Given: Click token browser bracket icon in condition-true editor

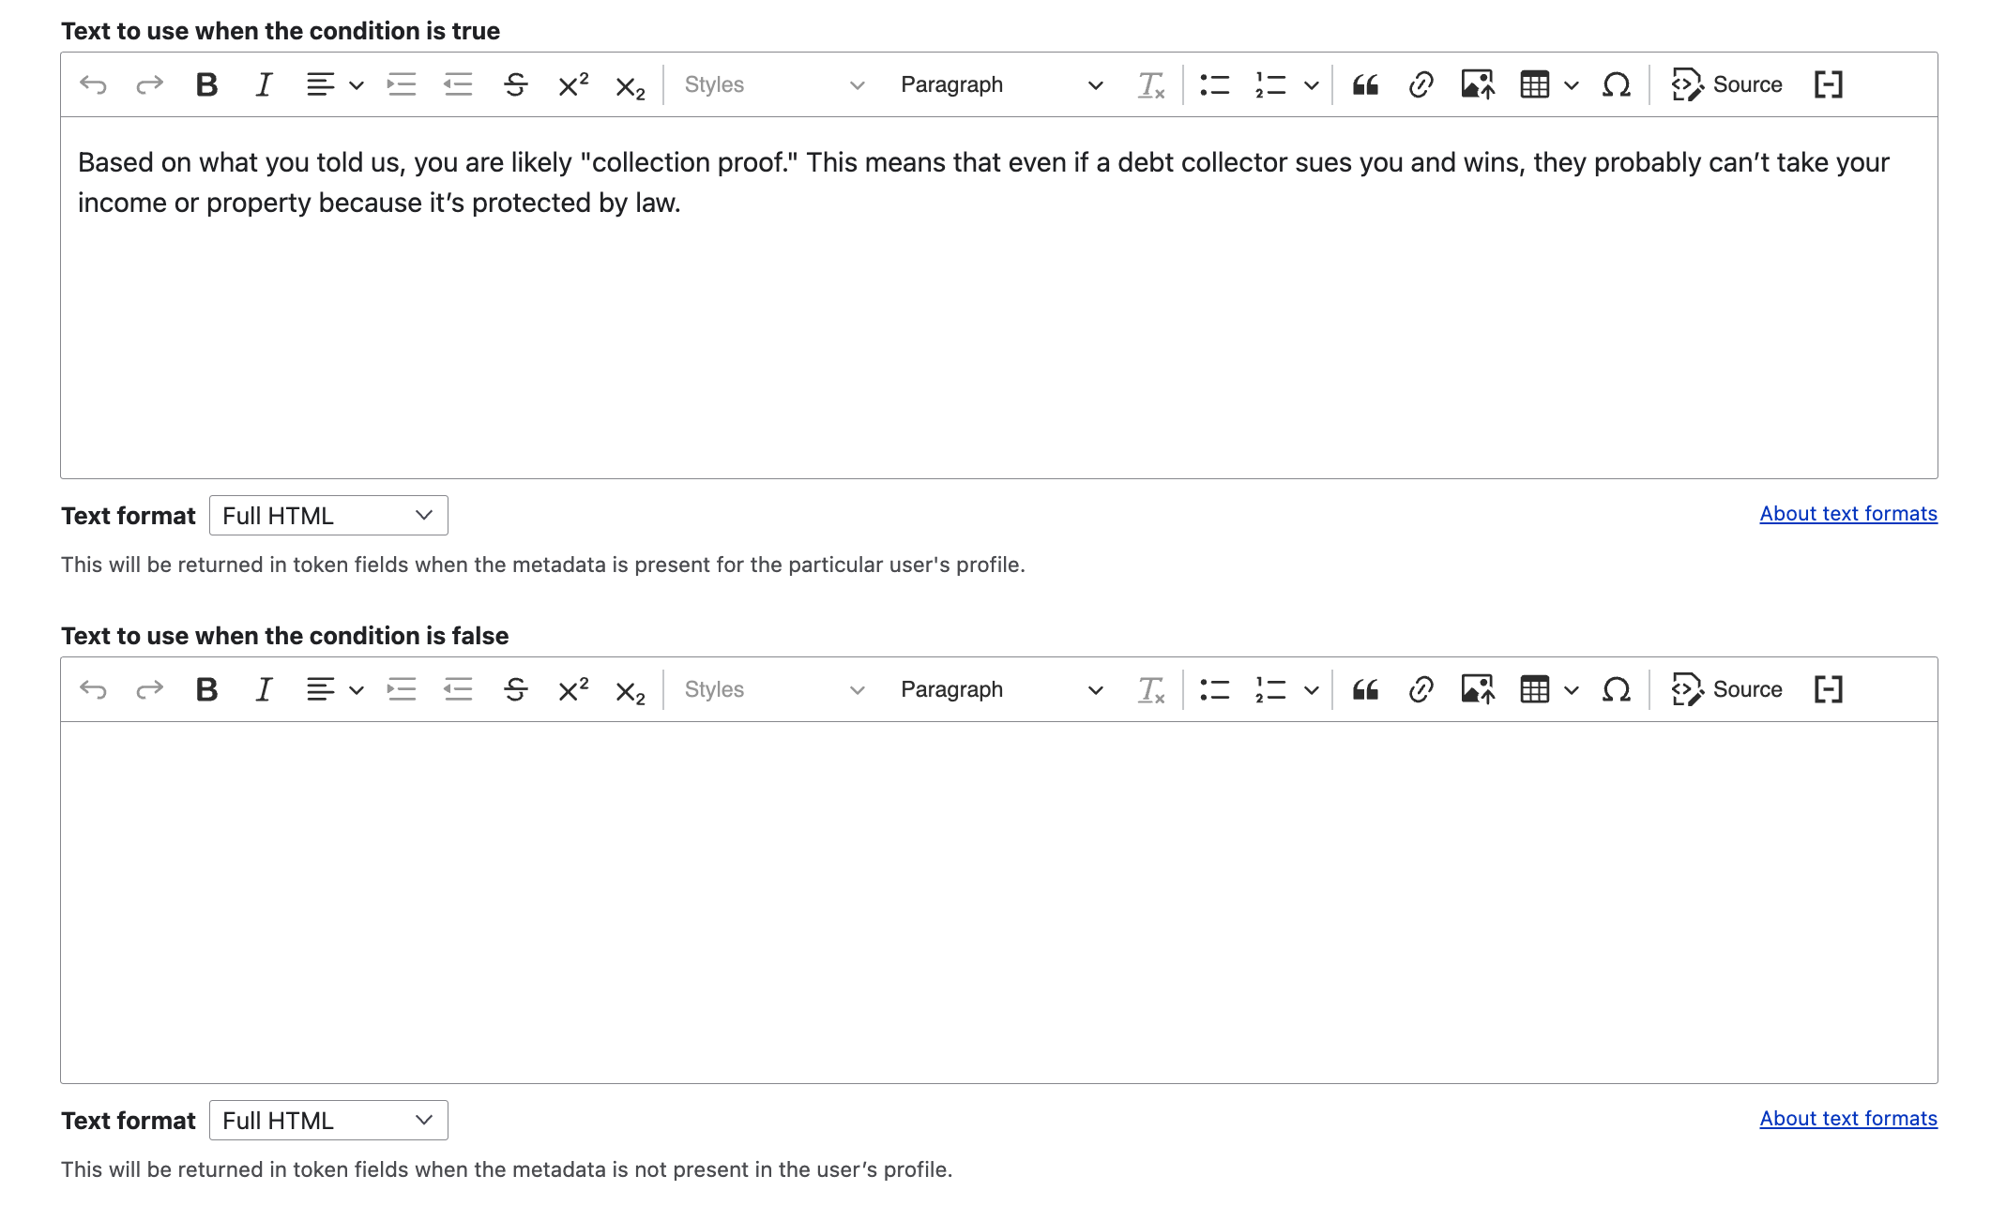Looking at the screenshot, I should 1828,85.
